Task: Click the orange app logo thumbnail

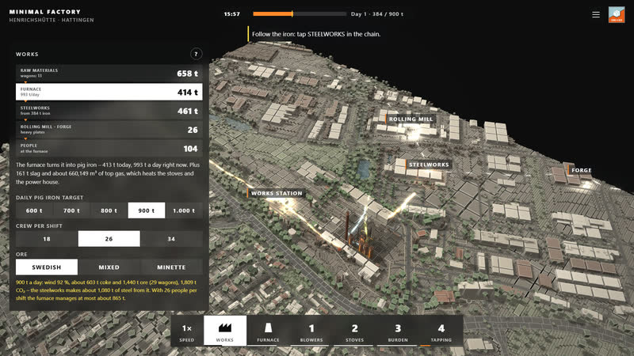Action: click(617, 14)
